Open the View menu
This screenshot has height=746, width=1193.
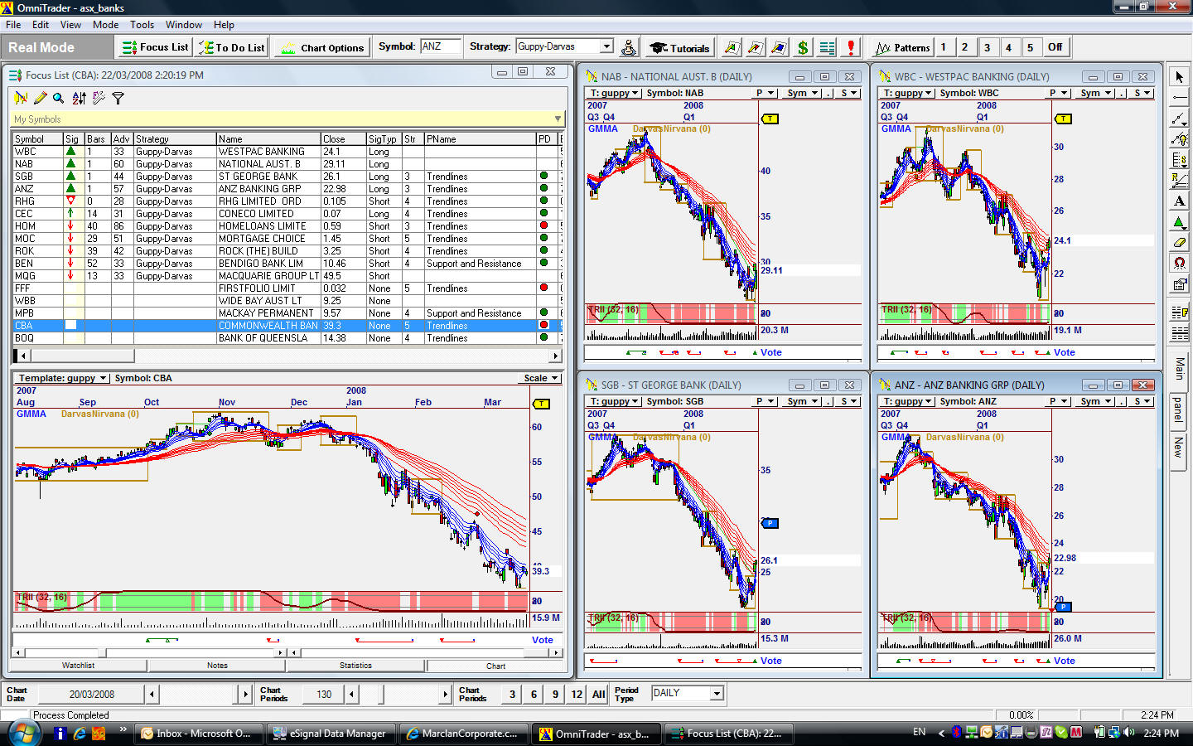tap(70, 25)
